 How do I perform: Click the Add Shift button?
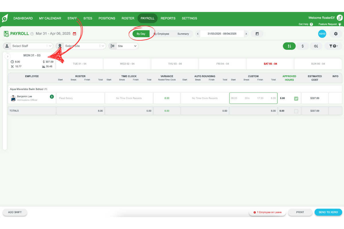[x=15, y=212]
